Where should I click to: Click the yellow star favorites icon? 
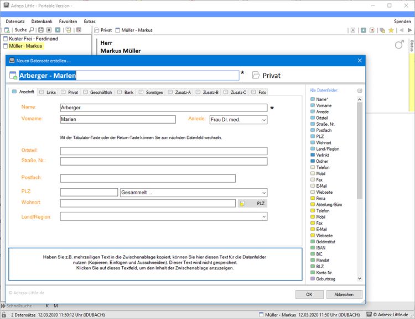[x=391, y=30]
